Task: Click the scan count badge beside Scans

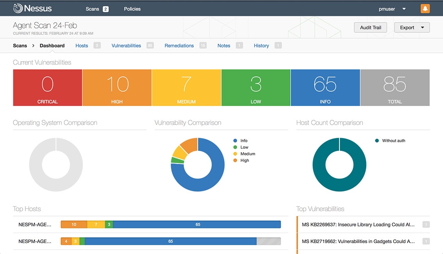Action: click(x=105, y=9)
